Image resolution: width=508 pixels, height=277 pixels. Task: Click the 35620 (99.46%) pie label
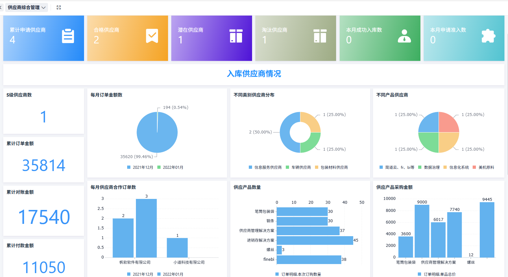[x=137, y=157]
